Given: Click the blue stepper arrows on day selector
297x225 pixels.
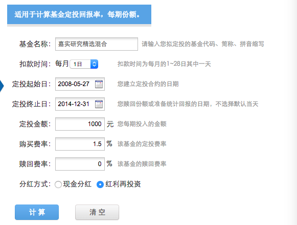Looking at the screenshot, I should (94, 64).
